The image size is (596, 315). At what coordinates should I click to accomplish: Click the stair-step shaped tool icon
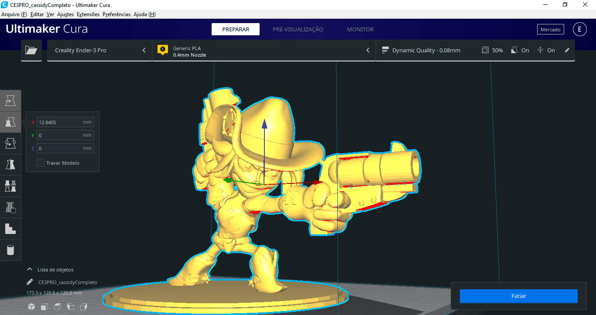pyautogui.click(x=10, y=229)
